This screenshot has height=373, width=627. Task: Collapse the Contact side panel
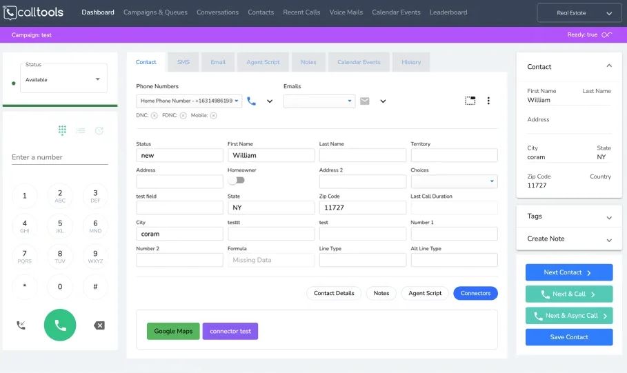coord(609,66)
